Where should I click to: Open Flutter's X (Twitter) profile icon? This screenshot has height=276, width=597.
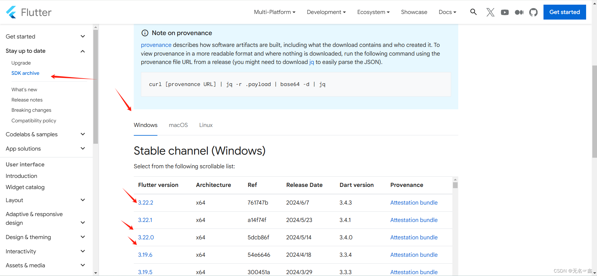click(490, 12)
